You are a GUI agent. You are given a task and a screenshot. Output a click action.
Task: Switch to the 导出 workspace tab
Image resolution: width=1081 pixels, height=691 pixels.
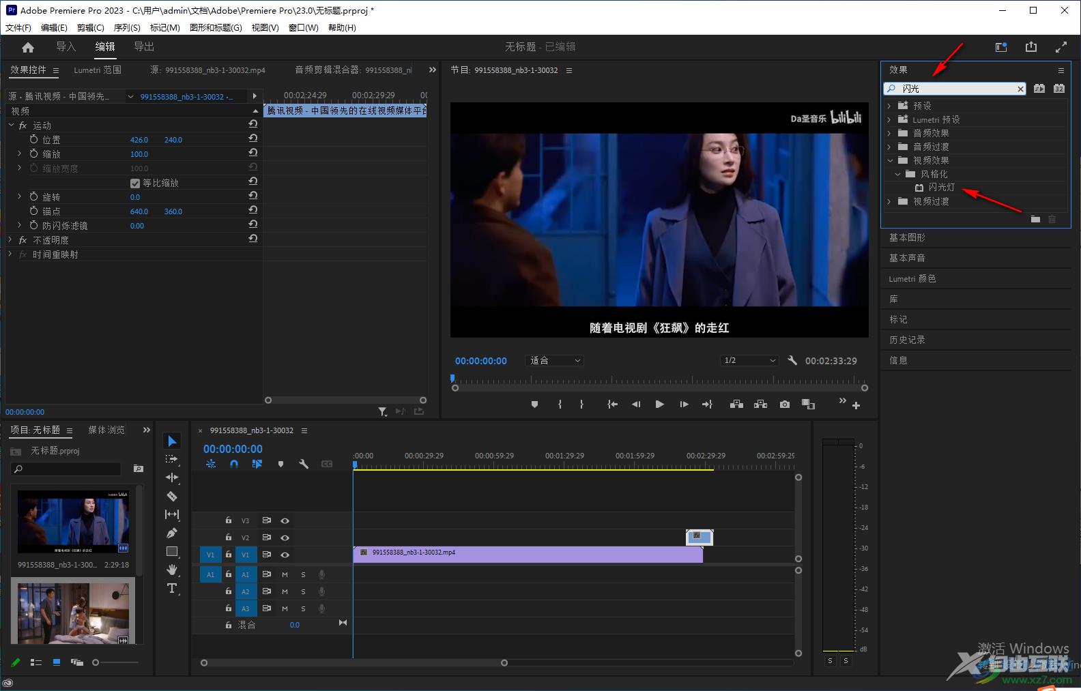pyautogui.click(x=144, y=46)
